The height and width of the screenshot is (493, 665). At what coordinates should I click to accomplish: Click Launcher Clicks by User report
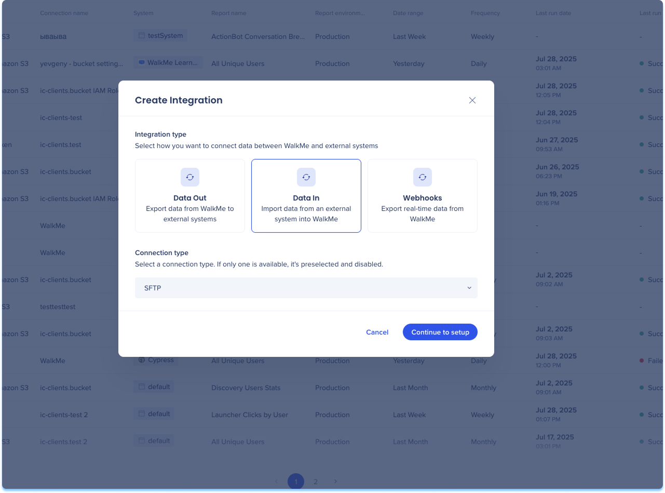click(250, 415)
